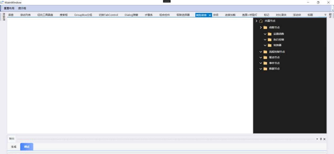Open the 重置布局 menu item

point(9,8)
